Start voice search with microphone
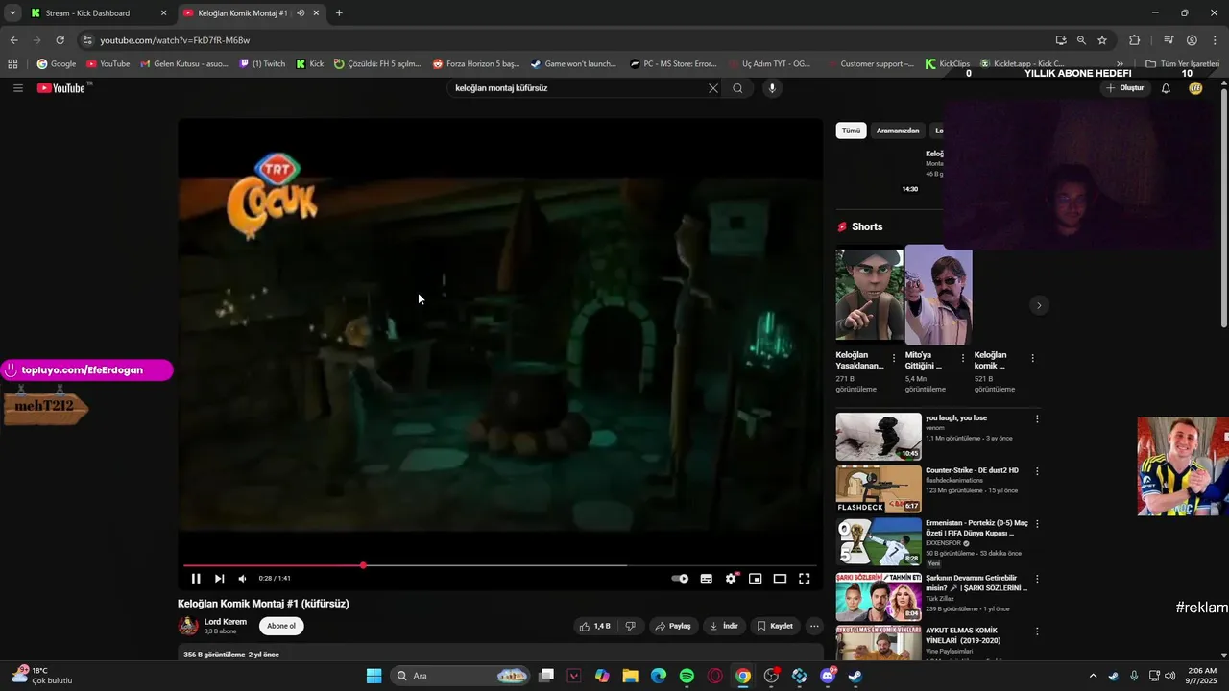 [771, 88]
